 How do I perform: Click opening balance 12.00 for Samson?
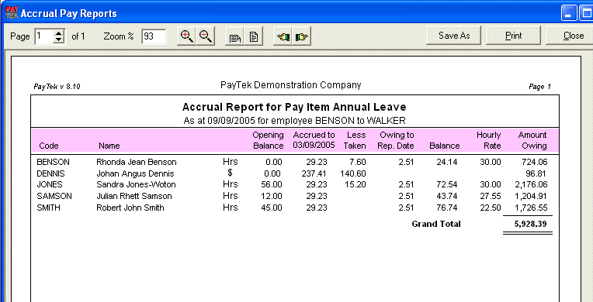272,196
